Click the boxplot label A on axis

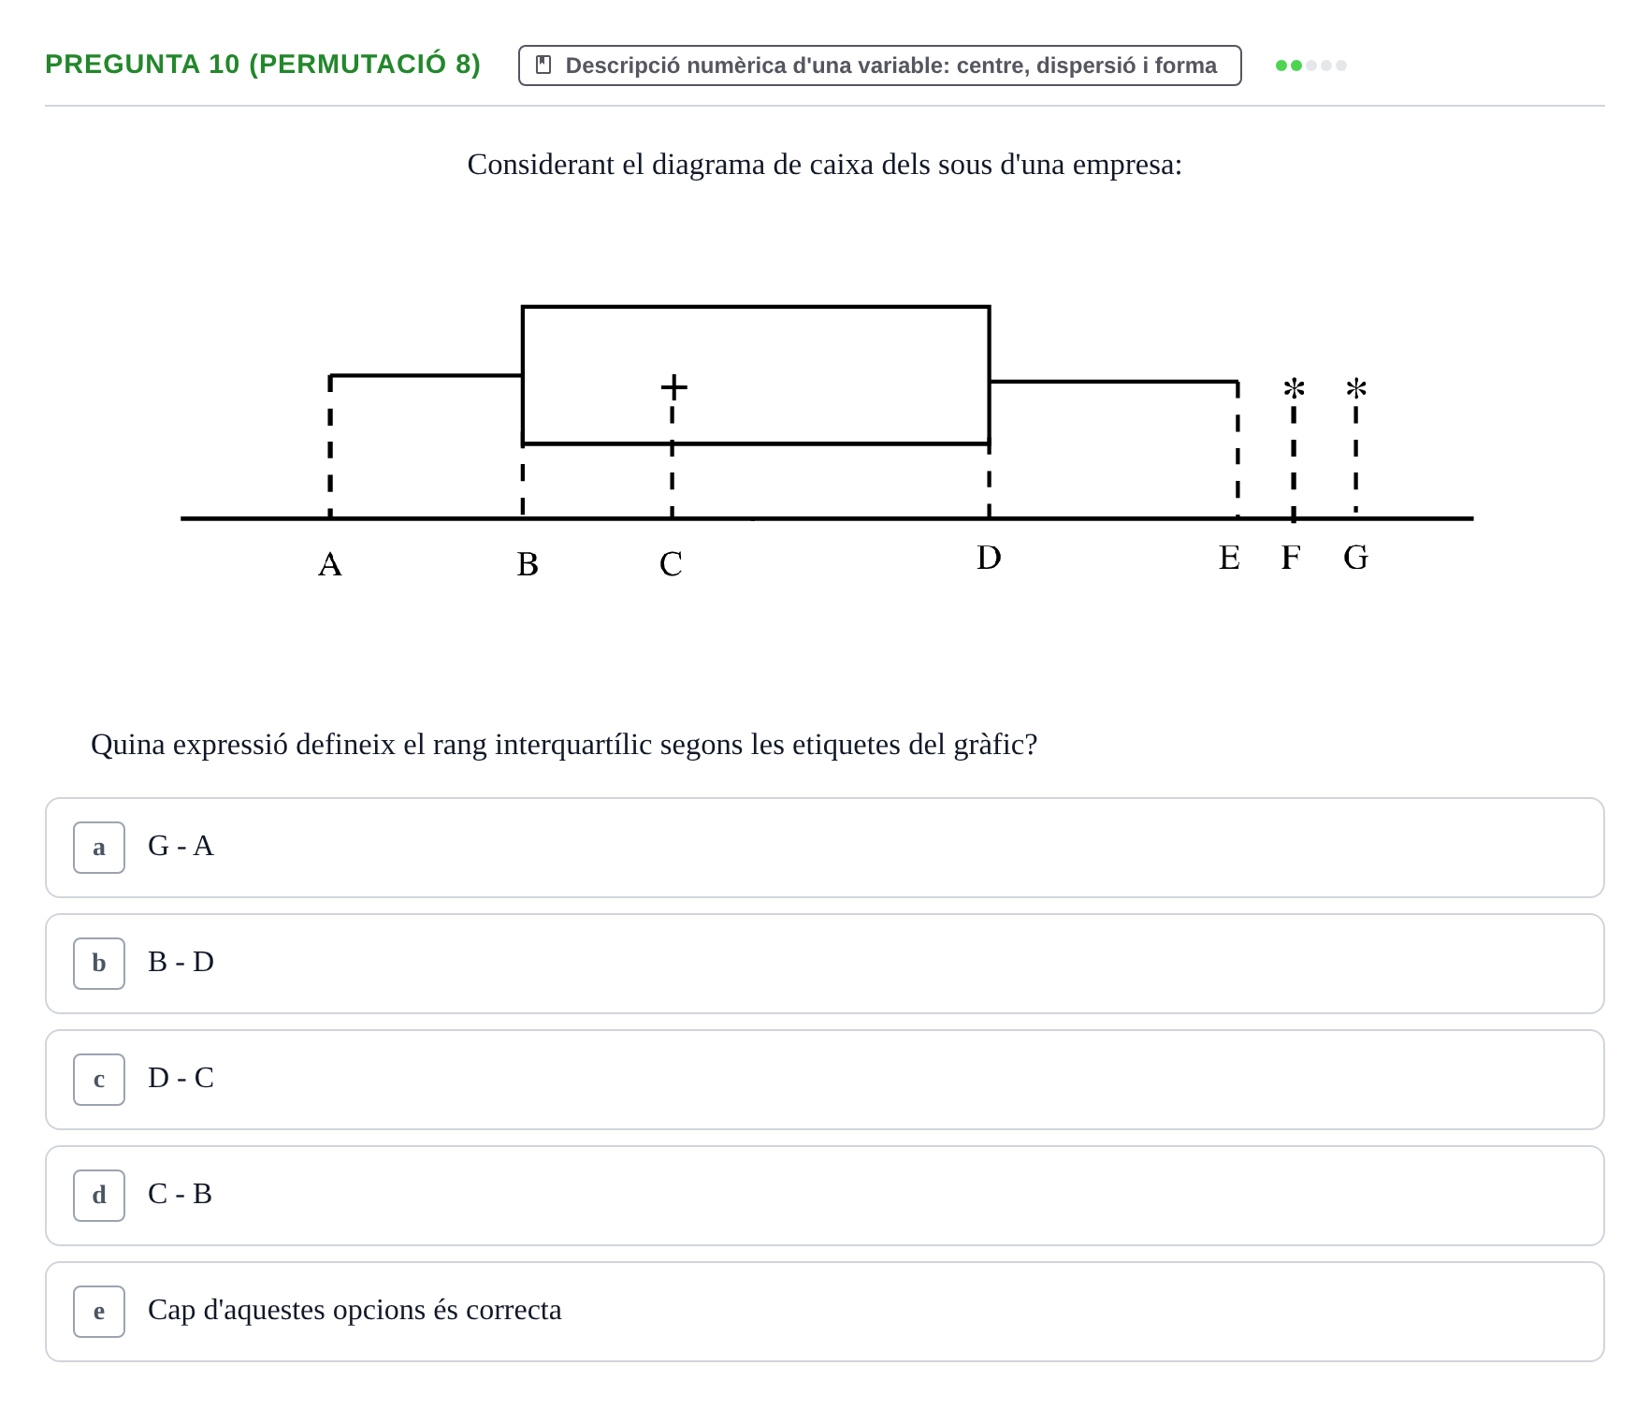(x=330, y=564)
